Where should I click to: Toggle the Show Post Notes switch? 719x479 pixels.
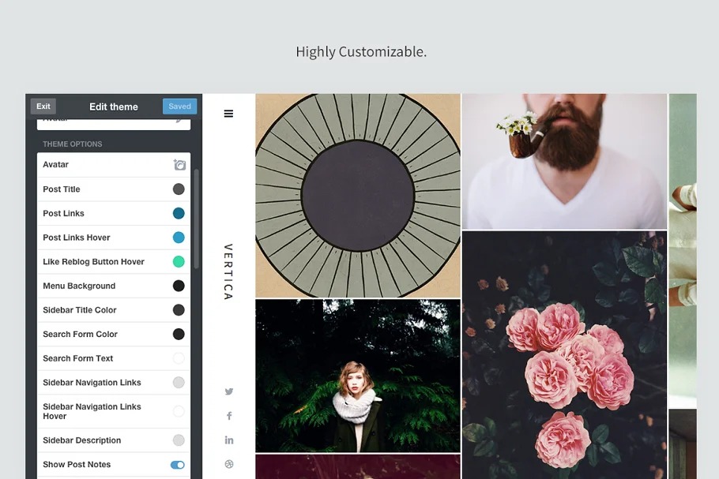point(178,465)
